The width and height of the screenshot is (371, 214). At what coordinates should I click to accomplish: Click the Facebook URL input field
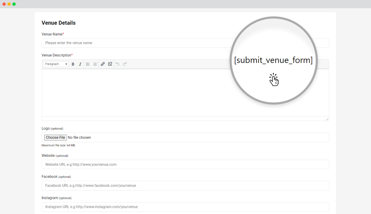(185, 186)
